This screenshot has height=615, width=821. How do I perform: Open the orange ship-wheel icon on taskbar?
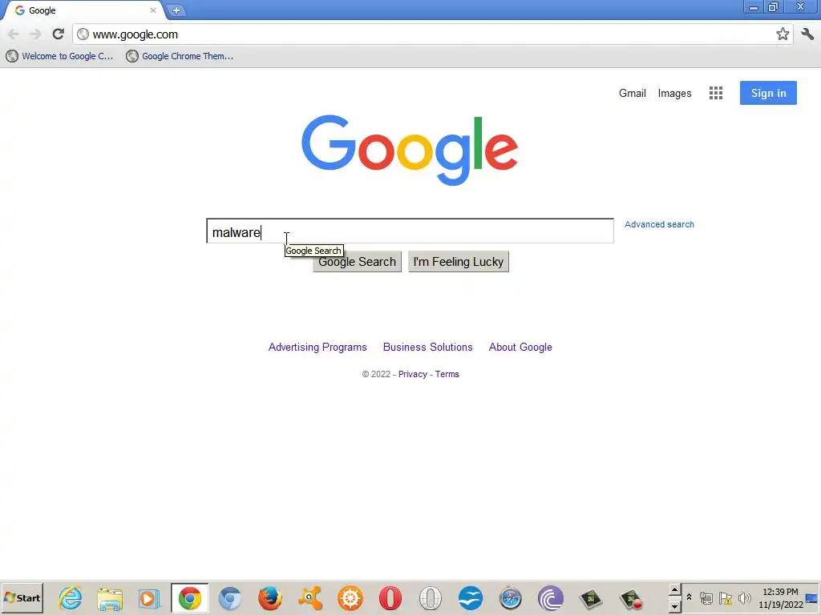[350, 598]
